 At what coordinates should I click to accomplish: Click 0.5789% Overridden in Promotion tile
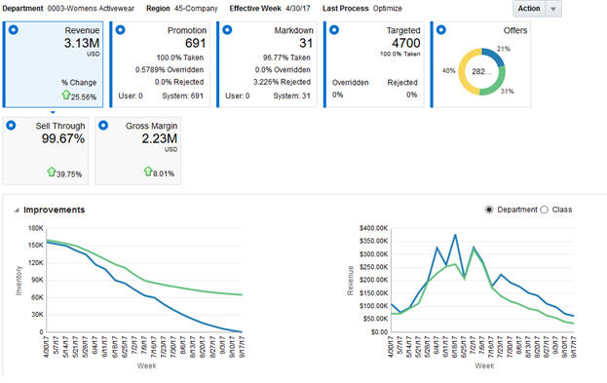click(170, 70)
